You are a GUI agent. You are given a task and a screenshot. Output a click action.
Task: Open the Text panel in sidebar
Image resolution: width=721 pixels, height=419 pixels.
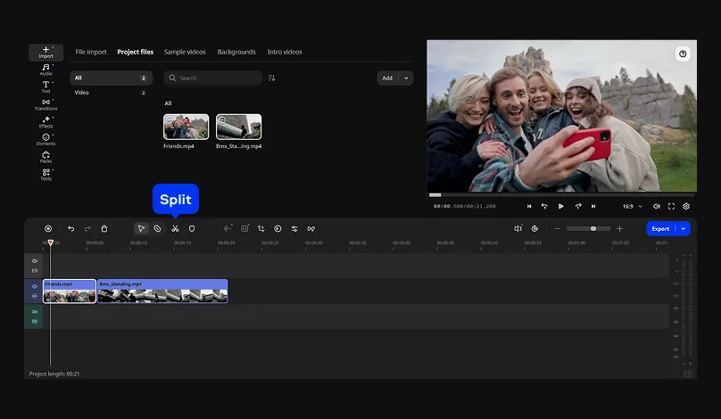[46, 86]
